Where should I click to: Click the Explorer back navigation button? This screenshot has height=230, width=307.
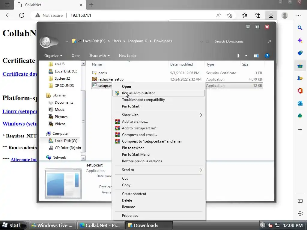coord(46,41)
